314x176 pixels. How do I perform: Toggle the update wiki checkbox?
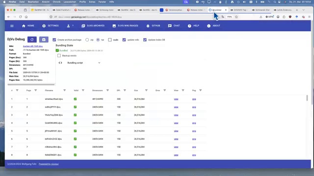click(x=124, y=40)
